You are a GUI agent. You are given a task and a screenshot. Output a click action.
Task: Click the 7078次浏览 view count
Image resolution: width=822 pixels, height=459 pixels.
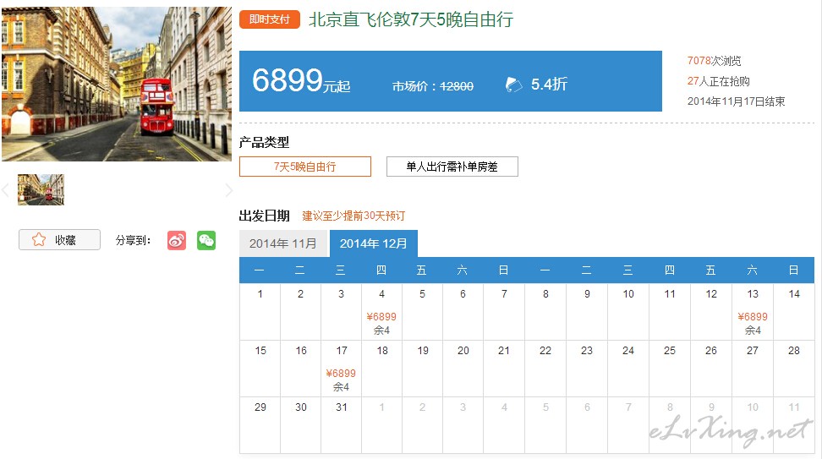(x=714, y=61)
